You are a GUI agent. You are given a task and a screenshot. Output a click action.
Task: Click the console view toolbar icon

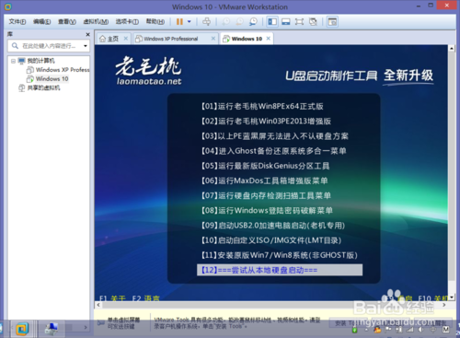[x=332, y=22]
